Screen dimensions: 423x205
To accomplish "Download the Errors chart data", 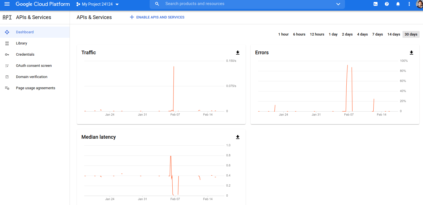I will click(x=411, y=53).
